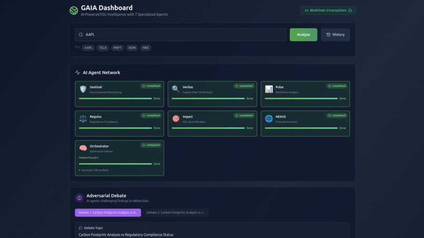Click the Blockchain: 0 transactions badge
The width and height of the screenshot is (424, 238).
point(328,11)
